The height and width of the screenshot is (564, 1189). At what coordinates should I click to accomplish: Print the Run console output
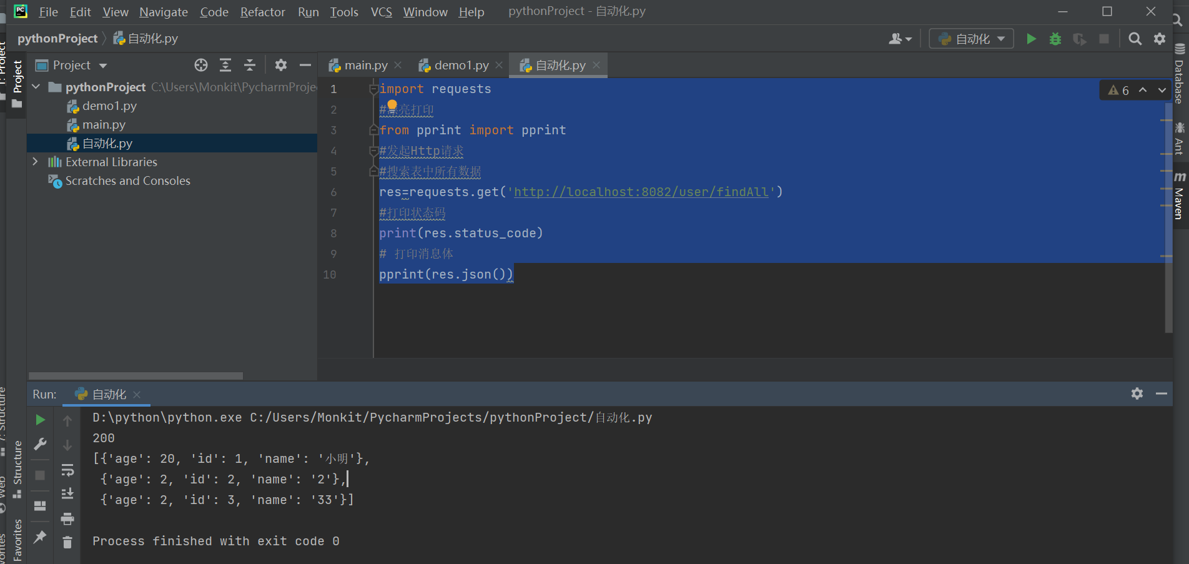tap(67, 518)
